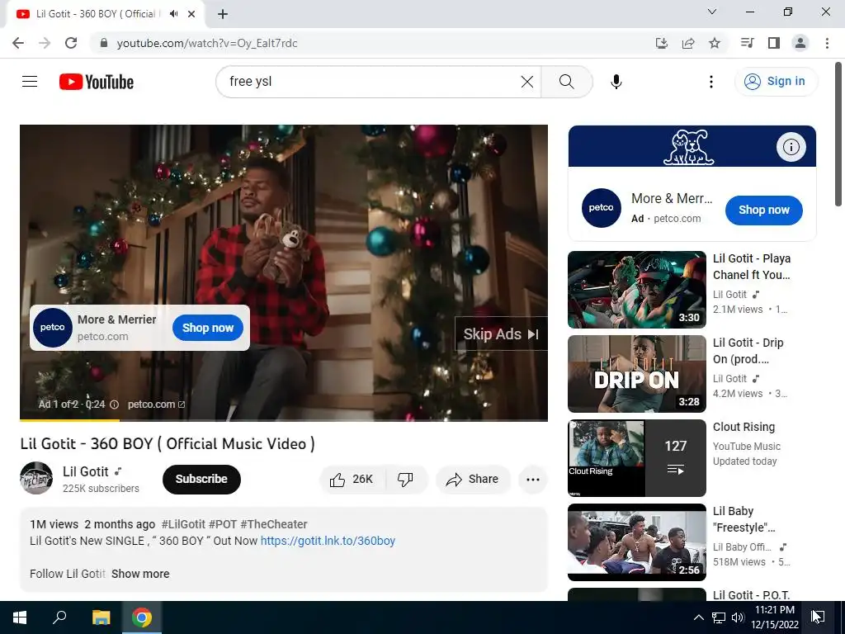The image size is (845, 634).
Task: Go to YouTube home via logo
Action: (97, 82)
